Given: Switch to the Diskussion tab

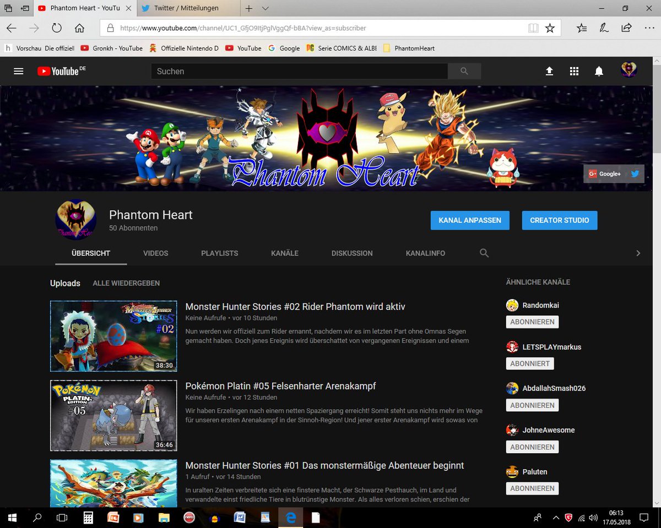Looking at the screenshot, I should 352,253.
